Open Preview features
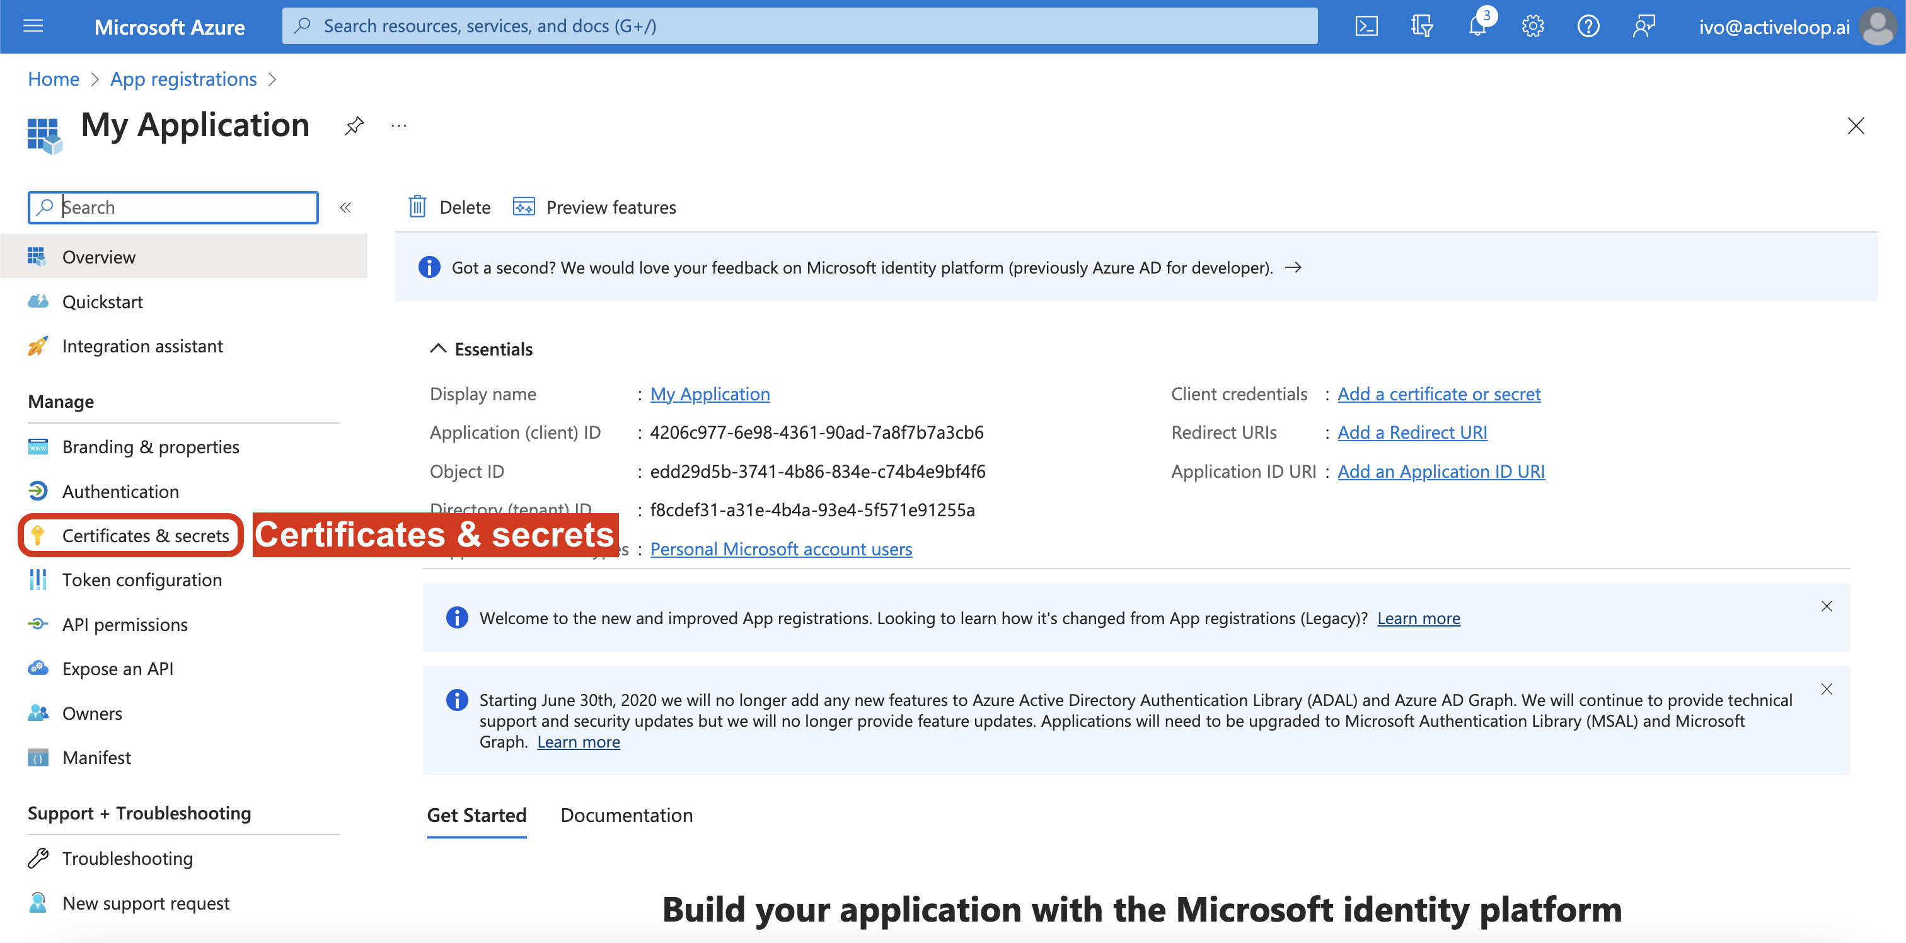This screenshot has width=1906, height=943. (x=595, y=207)
